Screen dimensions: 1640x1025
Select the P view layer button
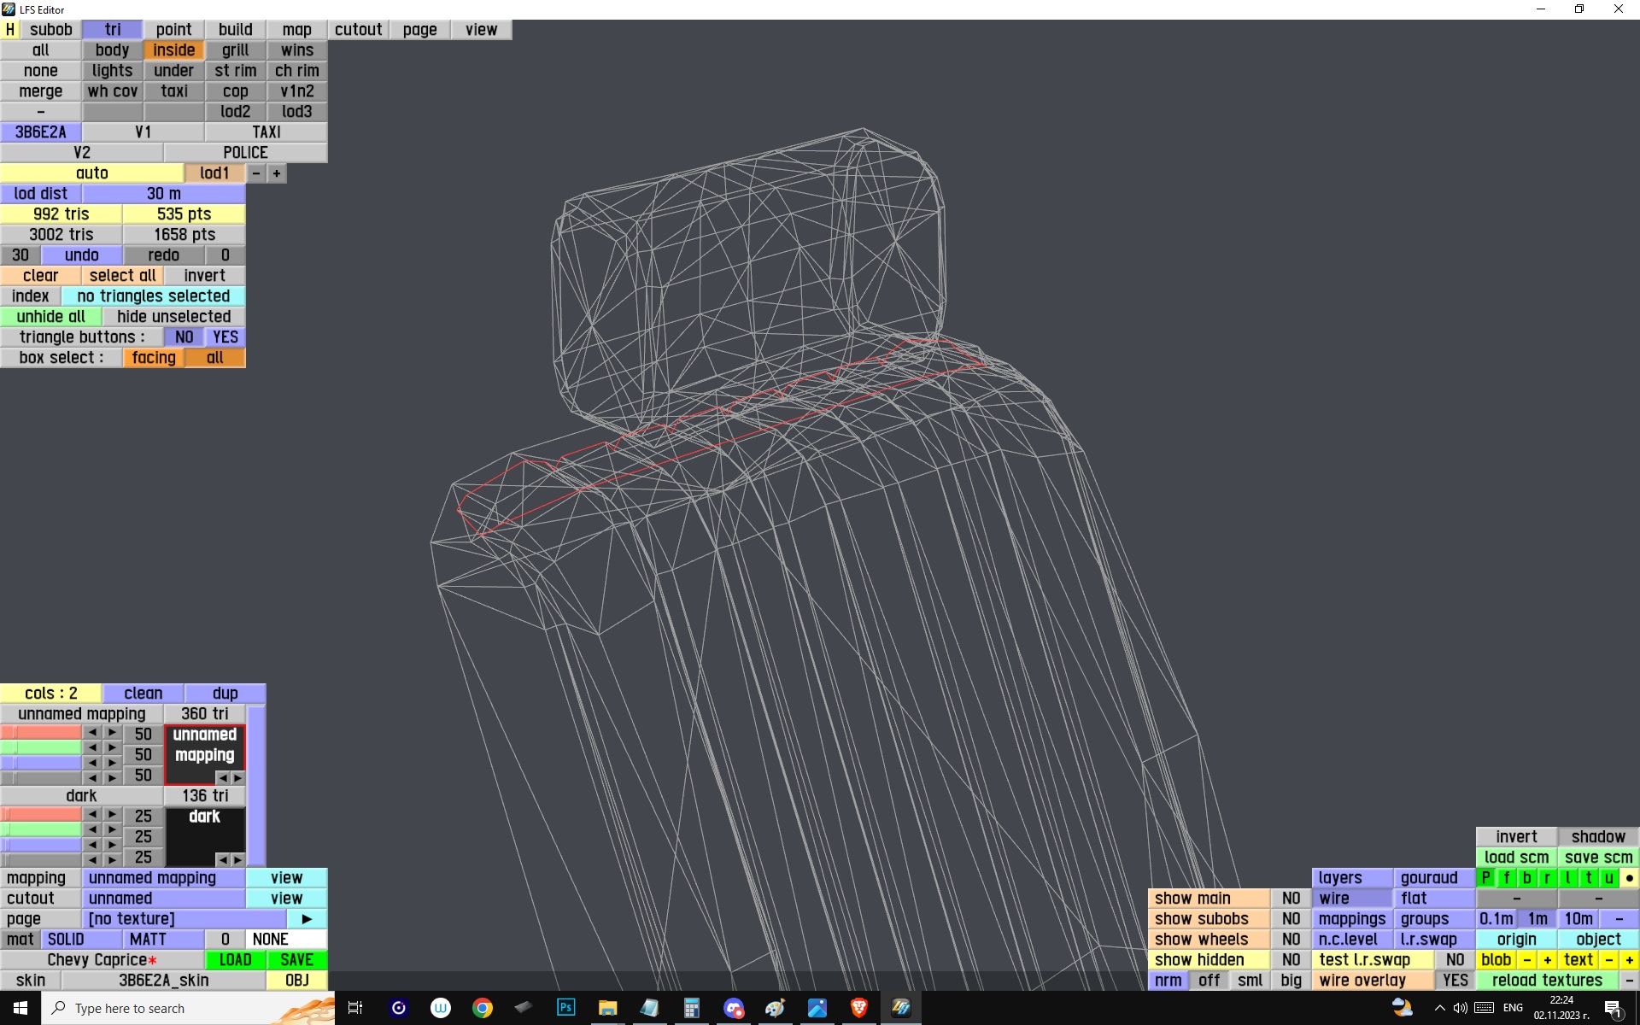tap(1485, 878)
